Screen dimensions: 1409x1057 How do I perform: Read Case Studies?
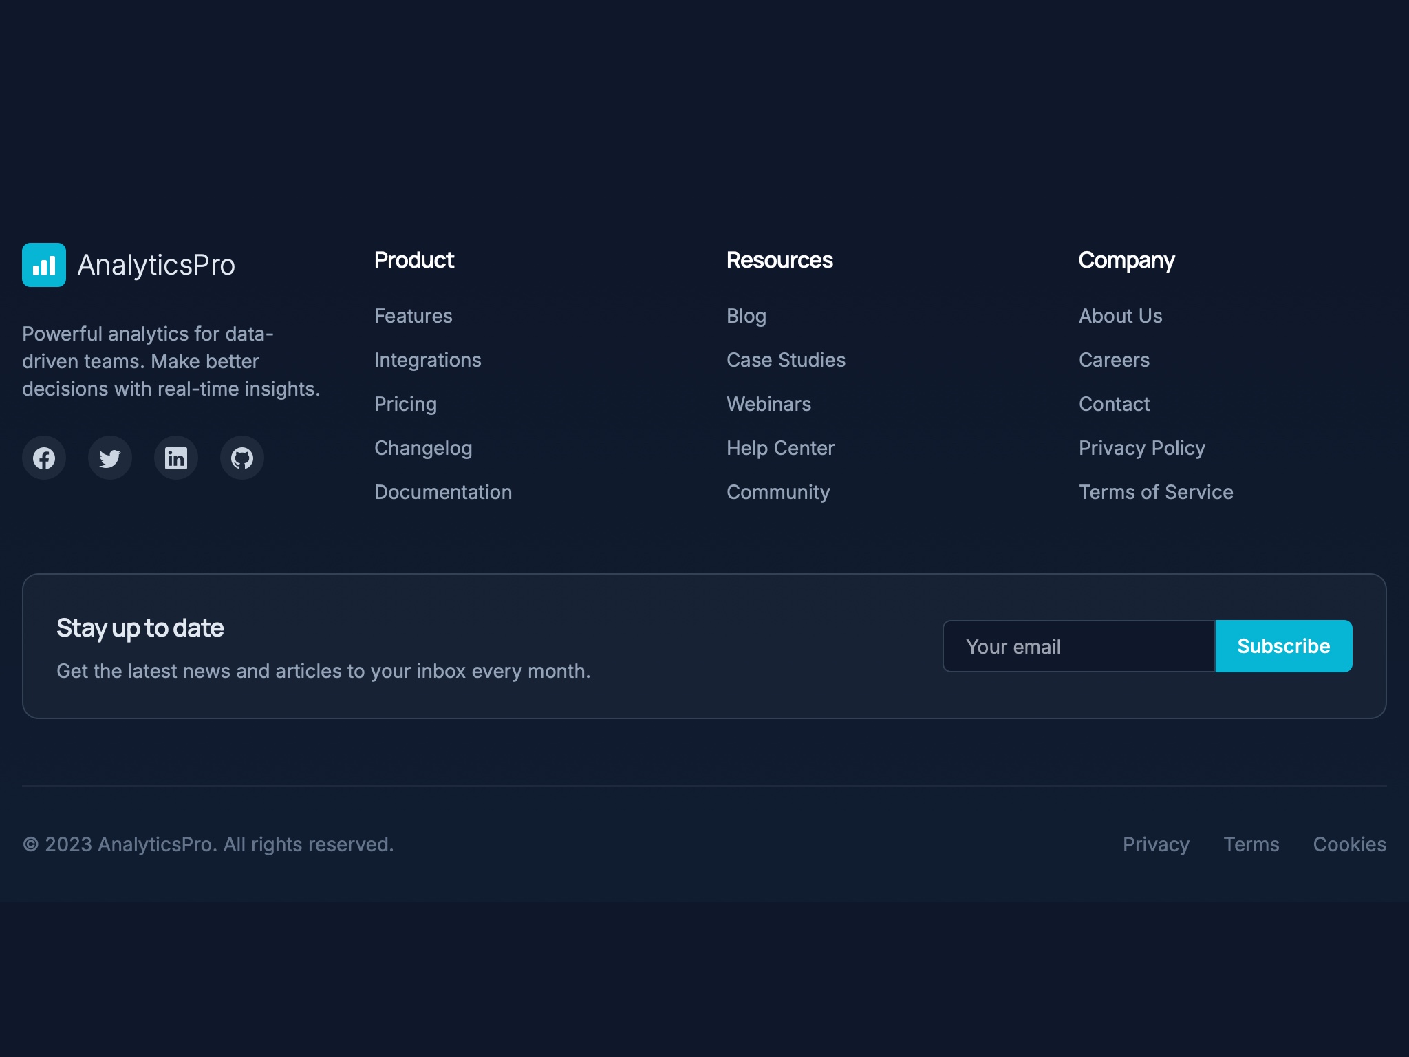pyautogui.click(x=786, y=360)
